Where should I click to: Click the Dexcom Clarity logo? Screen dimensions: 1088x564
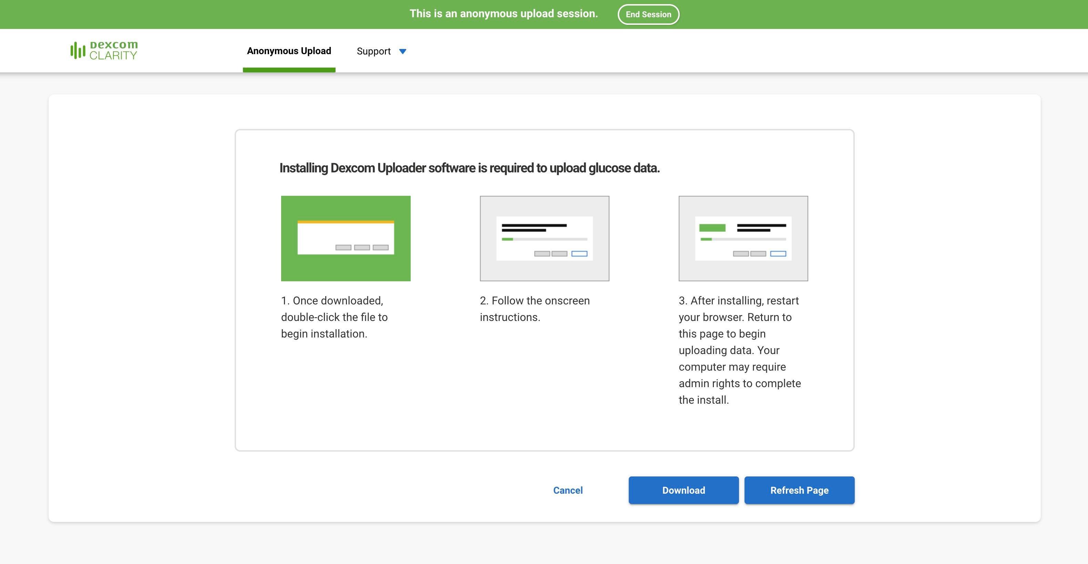tap(104, 50)
